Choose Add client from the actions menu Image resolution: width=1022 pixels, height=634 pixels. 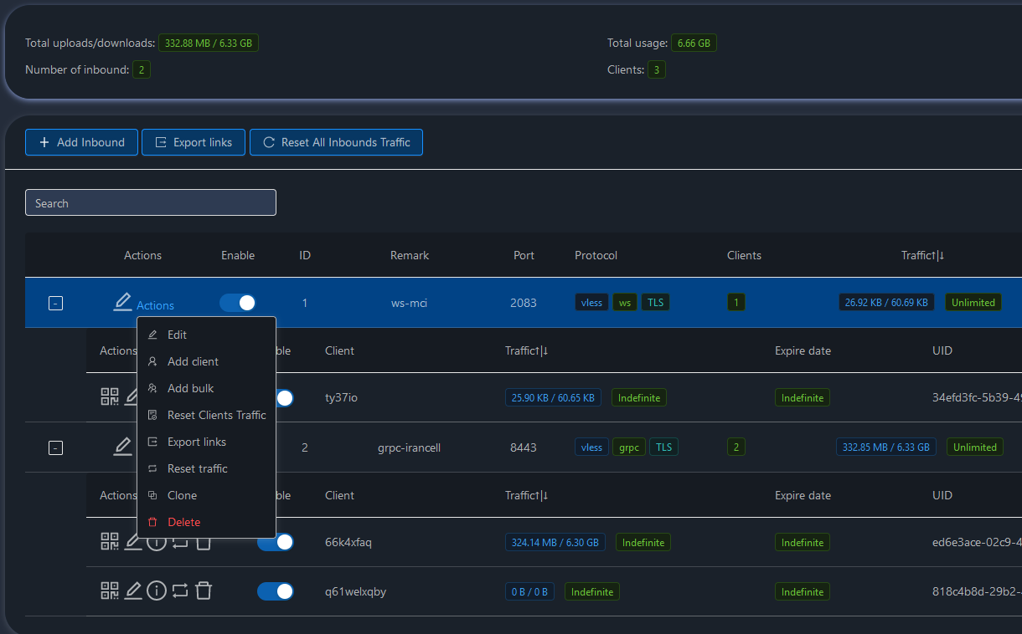coord(193,361)
